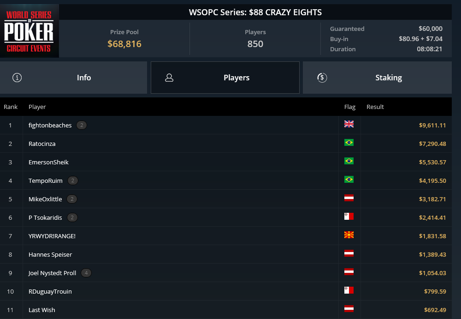Switch to the Staking tab
Screen dimensions: 461x319
pos(377,78)
